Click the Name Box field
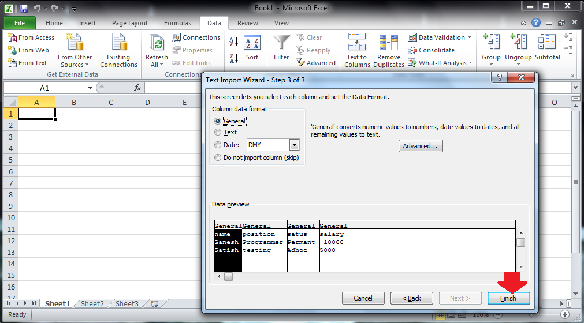 [44, 88]
